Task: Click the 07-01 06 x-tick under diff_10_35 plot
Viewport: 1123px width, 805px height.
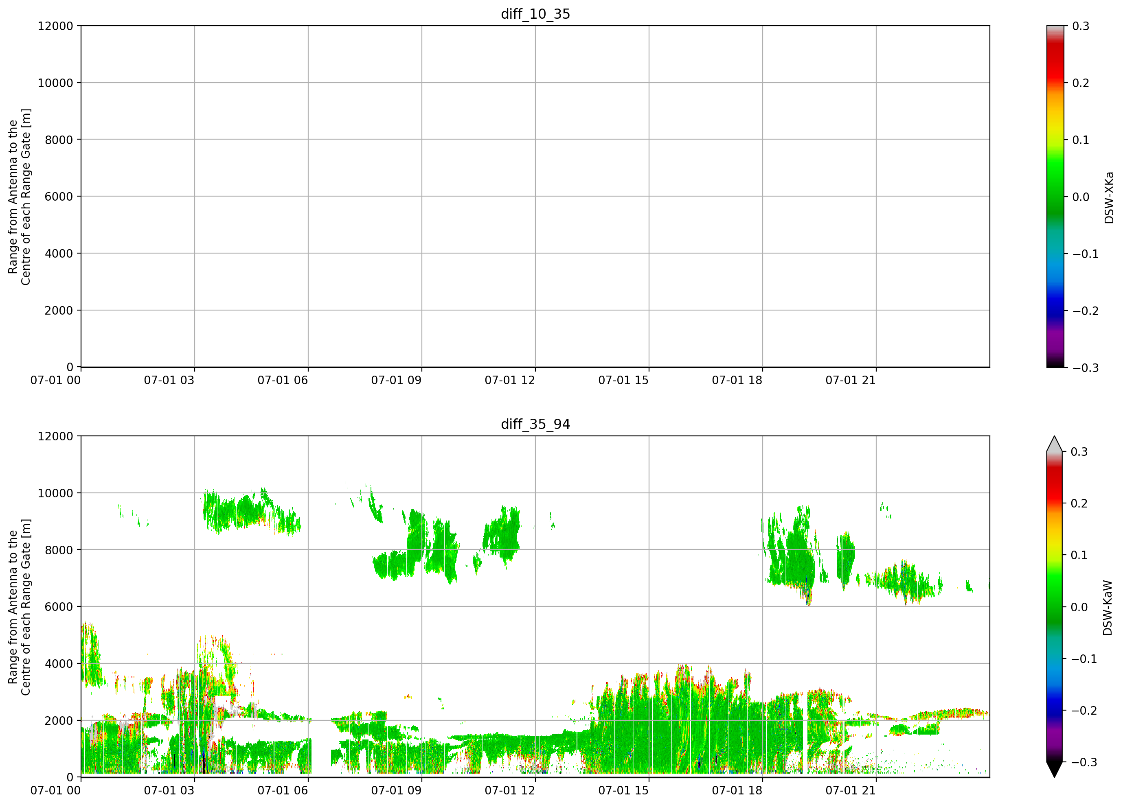Action: pyautogui.click(x=283, y=381)
